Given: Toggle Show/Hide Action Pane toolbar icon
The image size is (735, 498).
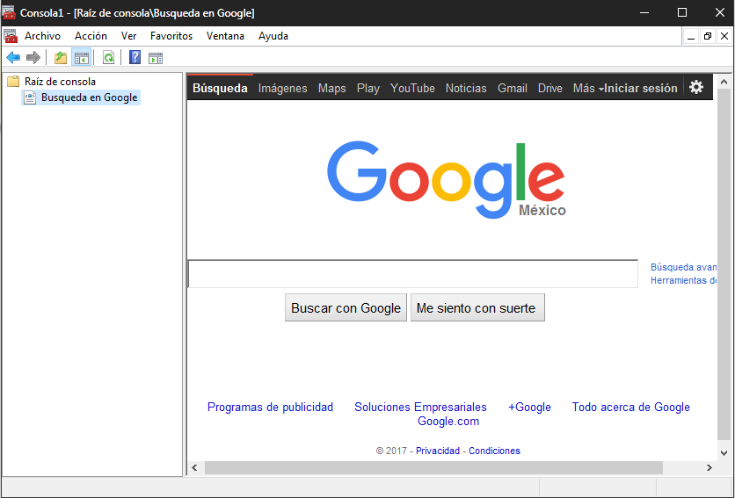Looking at the screenshot, I should (156, 58).
